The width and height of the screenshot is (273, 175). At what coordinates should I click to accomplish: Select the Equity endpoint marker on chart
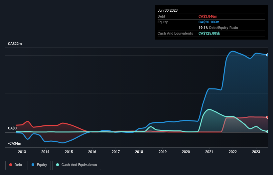coord(267,55)
